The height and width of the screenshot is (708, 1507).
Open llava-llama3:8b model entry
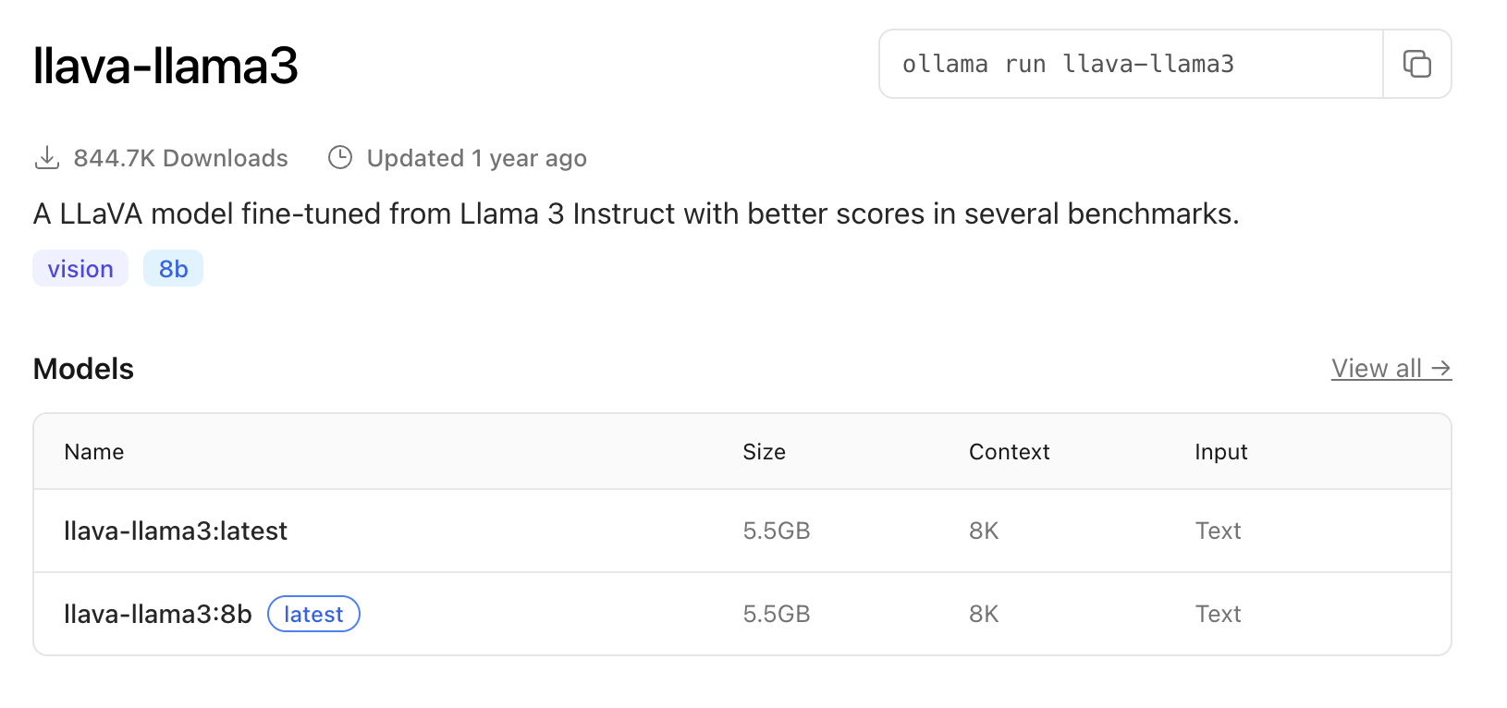point(742,614)
